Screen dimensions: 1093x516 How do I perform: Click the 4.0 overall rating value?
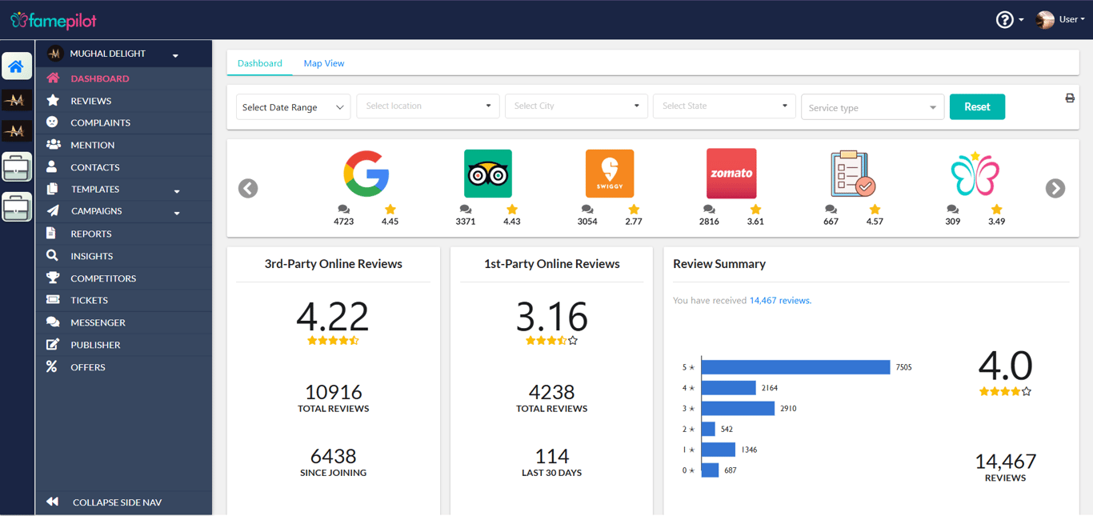pos(1005,366)
